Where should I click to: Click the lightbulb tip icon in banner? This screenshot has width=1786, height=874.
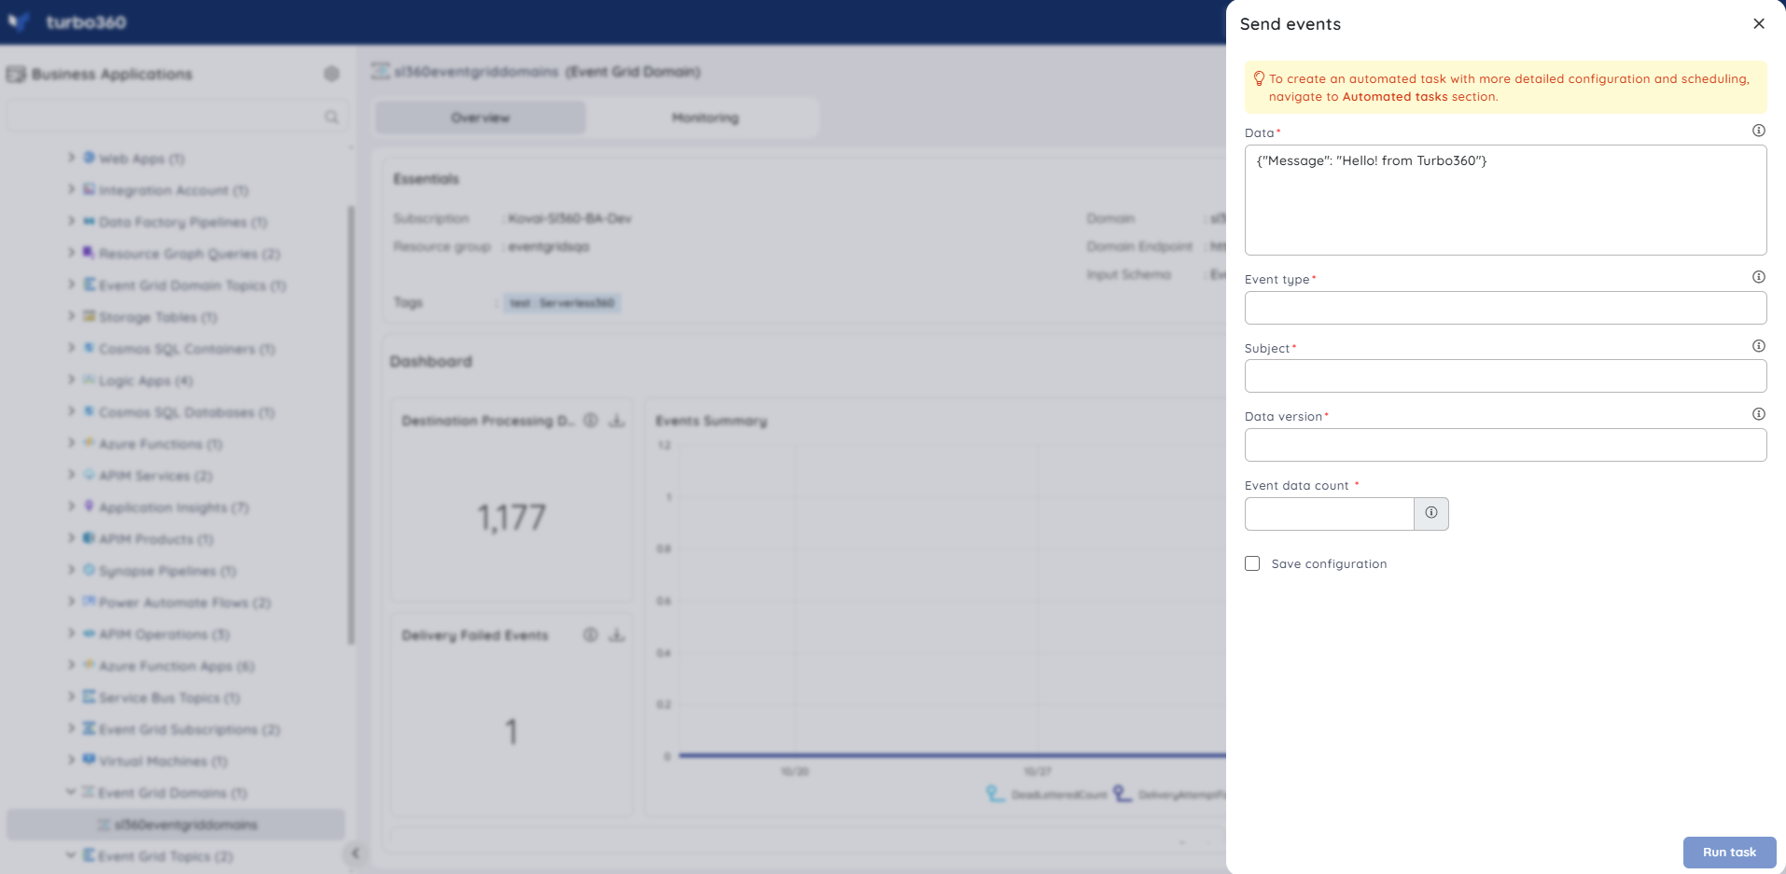1259,79
